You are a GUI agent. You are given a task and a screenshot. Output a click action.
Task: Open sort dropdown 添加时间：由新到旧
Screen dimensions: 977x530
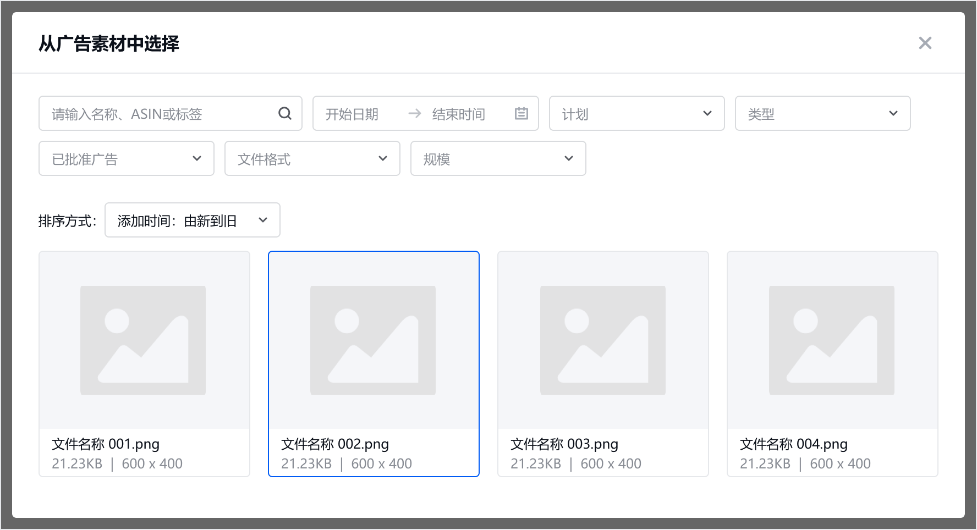(x=193, y=220)
